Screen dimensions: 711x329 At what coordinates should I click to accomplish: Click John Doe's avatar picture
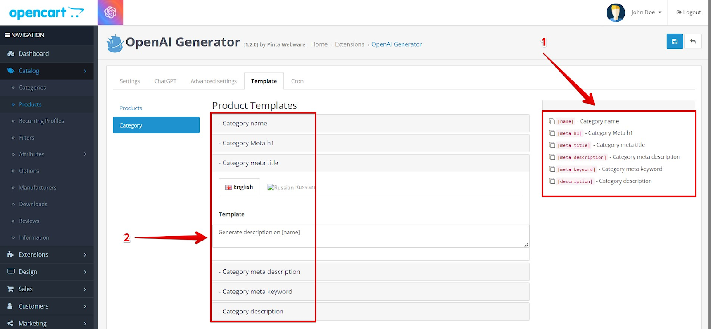[x=616, y=12]
